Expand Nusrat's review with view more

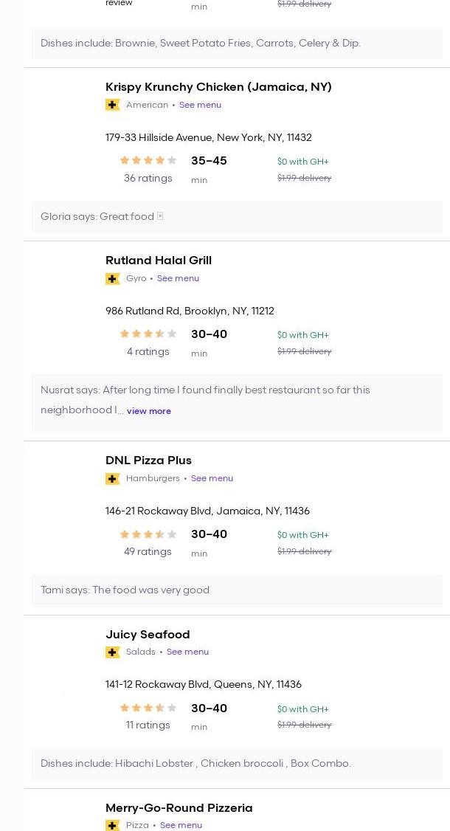(148, 411)
